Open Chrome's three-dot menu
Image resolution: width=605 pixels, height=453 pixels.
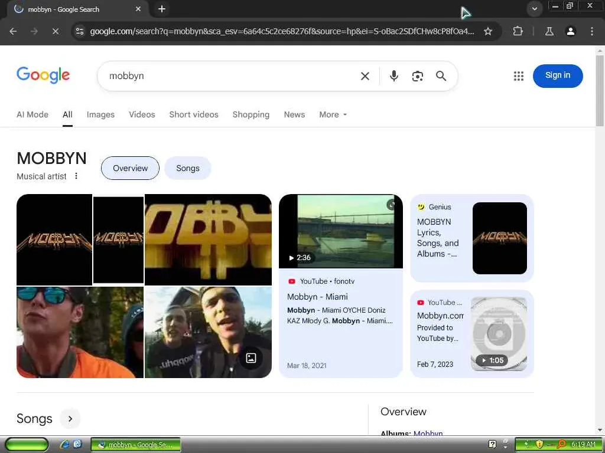point(592,31)
